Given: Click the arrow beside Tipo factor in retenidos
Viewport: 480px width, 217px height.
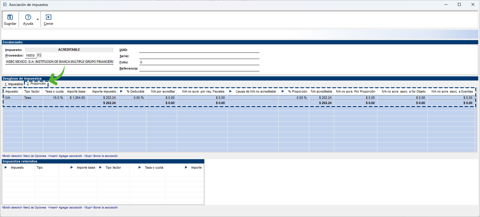Looking at the screenshot, I should [x=100, y=167].
